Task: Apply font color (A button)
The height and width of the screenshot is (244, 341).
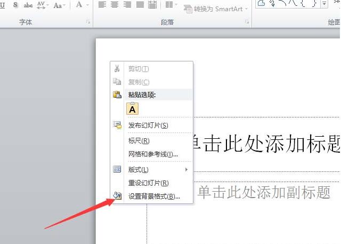Action: 79,5
